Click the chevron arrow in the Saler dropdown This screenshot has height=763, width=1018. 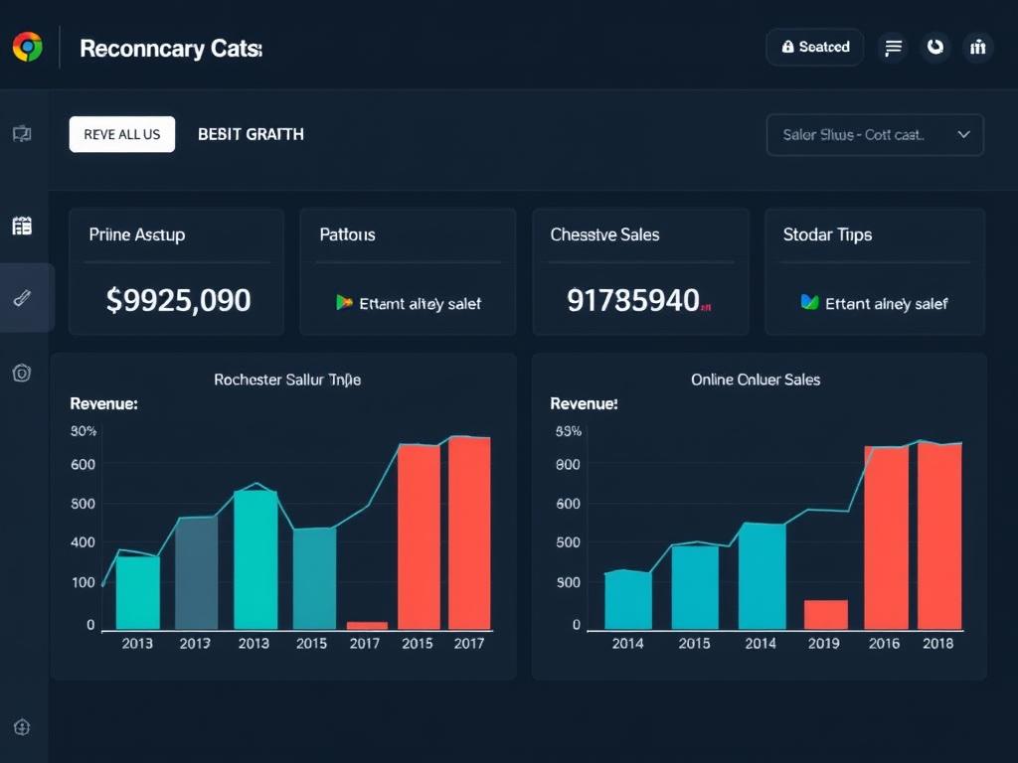(962, 135)
